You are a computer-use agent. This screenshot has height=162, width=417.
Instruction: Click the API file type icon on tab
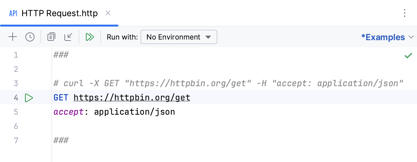click(x=13, y=13)
